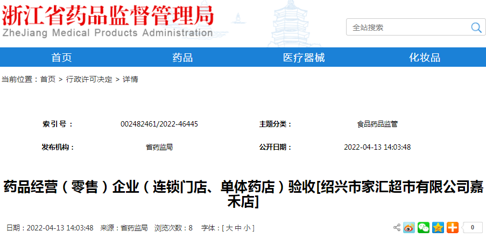The image size is (486, 238).
Task: Click the 浏览次数：8 view count
Action: coord(173,228)
